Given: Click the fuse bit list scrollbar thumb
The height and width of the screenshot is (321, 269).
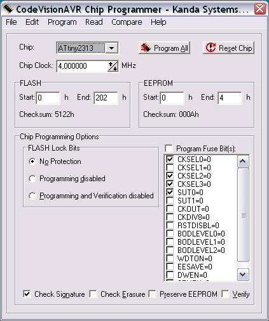Looking at the screenshot, I should (x=243, y=215).
